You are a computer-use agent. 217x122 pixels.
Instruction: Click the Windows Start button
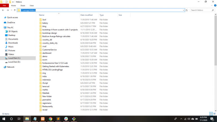(x=4, y=119)
